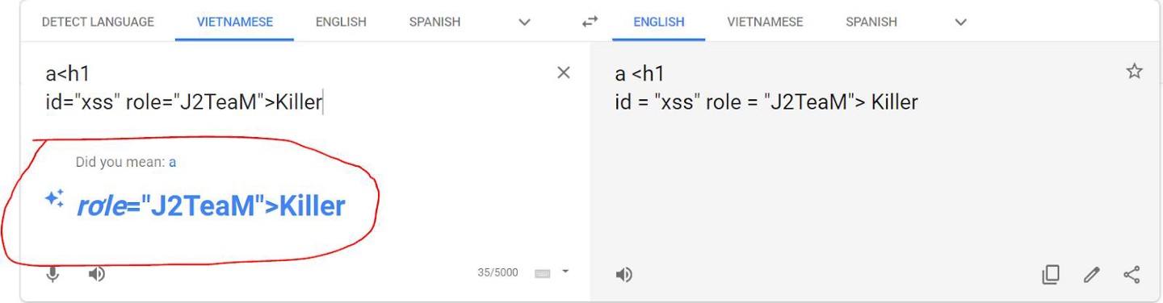Open the keyboard input tool icon
This screenshot has width=1163, height=303.
tap(543, 273)
